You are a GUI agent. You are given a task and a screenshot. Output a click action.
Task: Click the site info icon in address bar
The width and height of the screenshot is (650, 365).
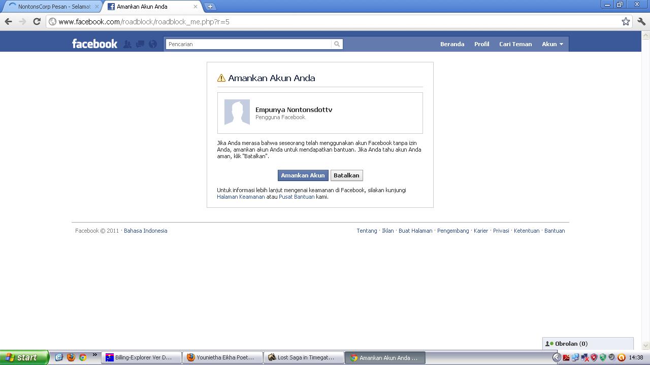(x=52, y=21)
